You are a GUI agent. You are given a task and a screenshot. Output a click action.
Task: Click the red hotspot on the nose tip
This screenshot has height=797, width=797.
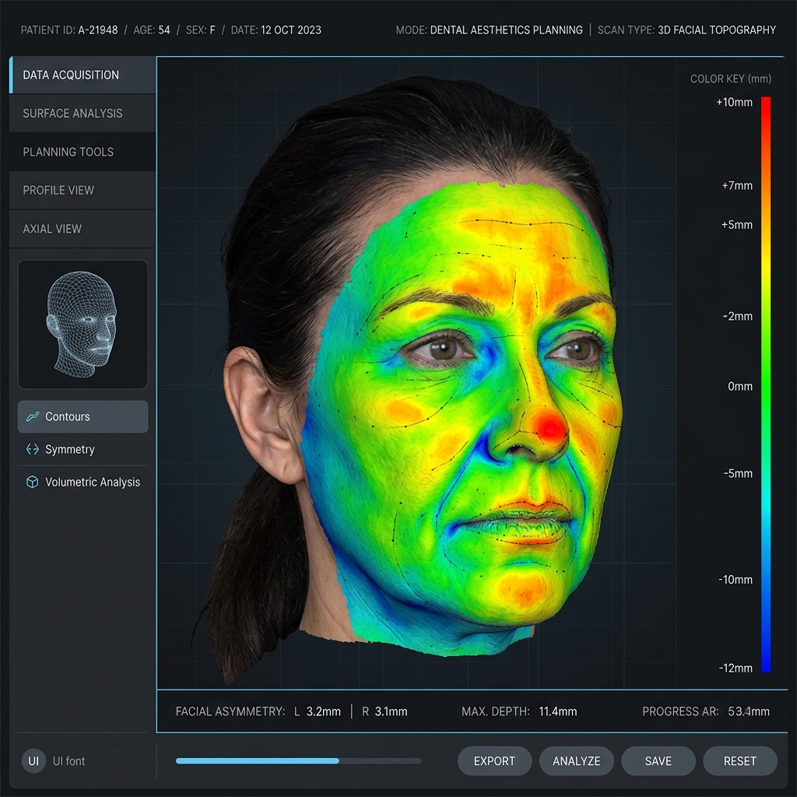point(551,428)
